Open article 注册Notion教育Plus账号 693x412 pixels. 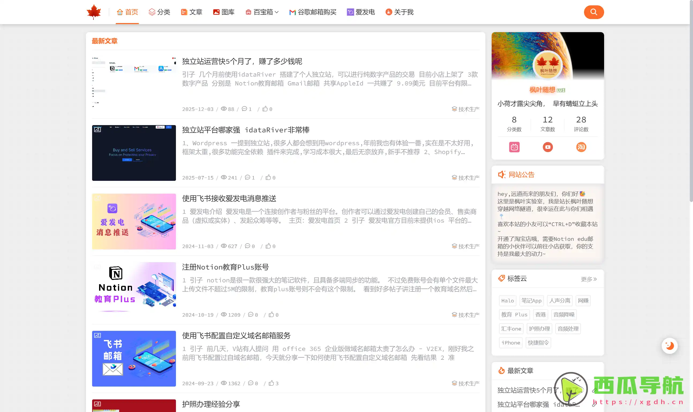225,267
